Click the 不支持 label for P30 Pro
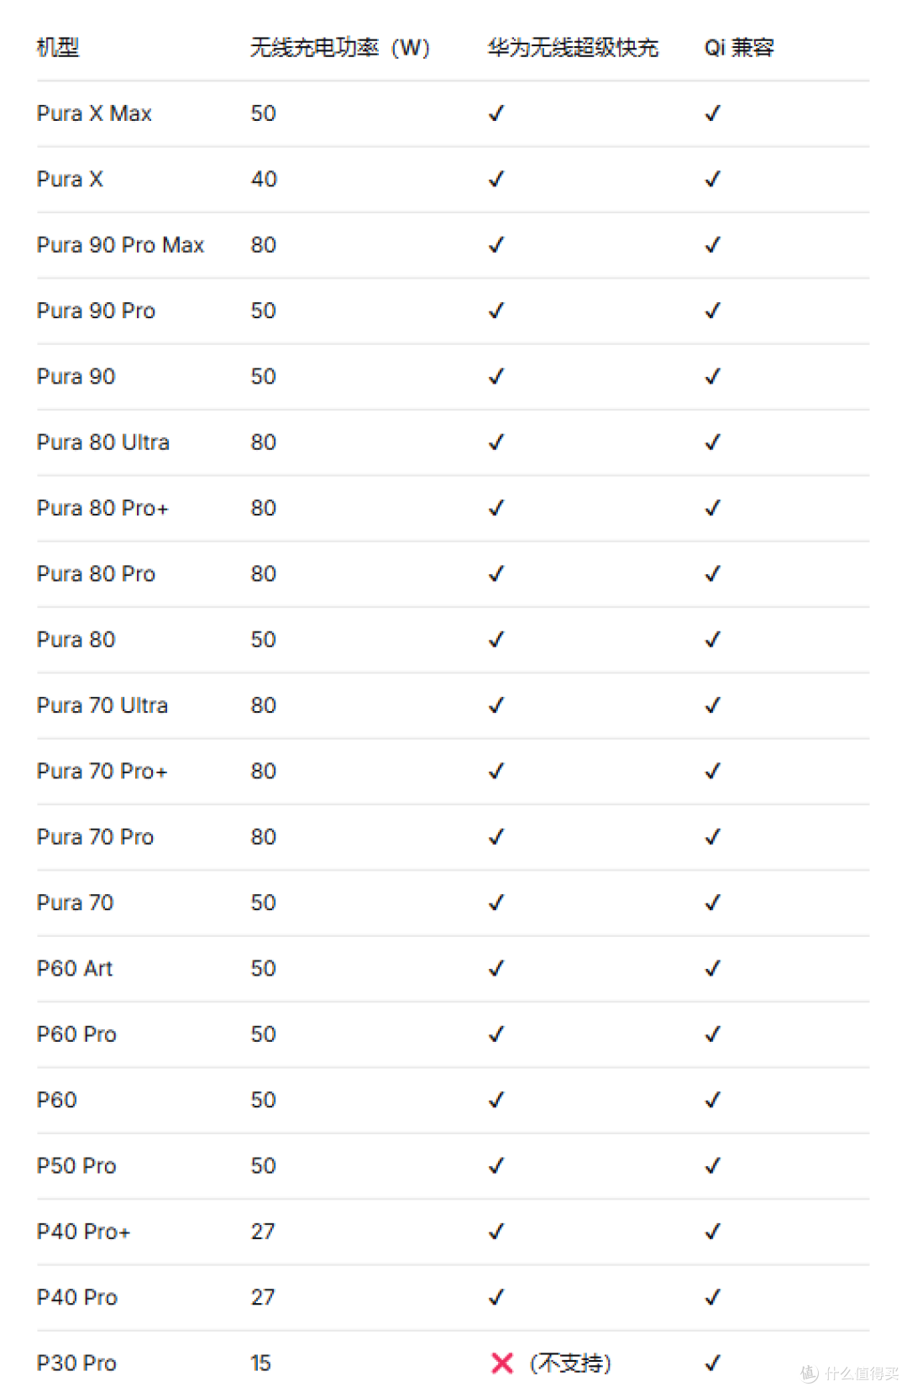 tap(570, 1363)
